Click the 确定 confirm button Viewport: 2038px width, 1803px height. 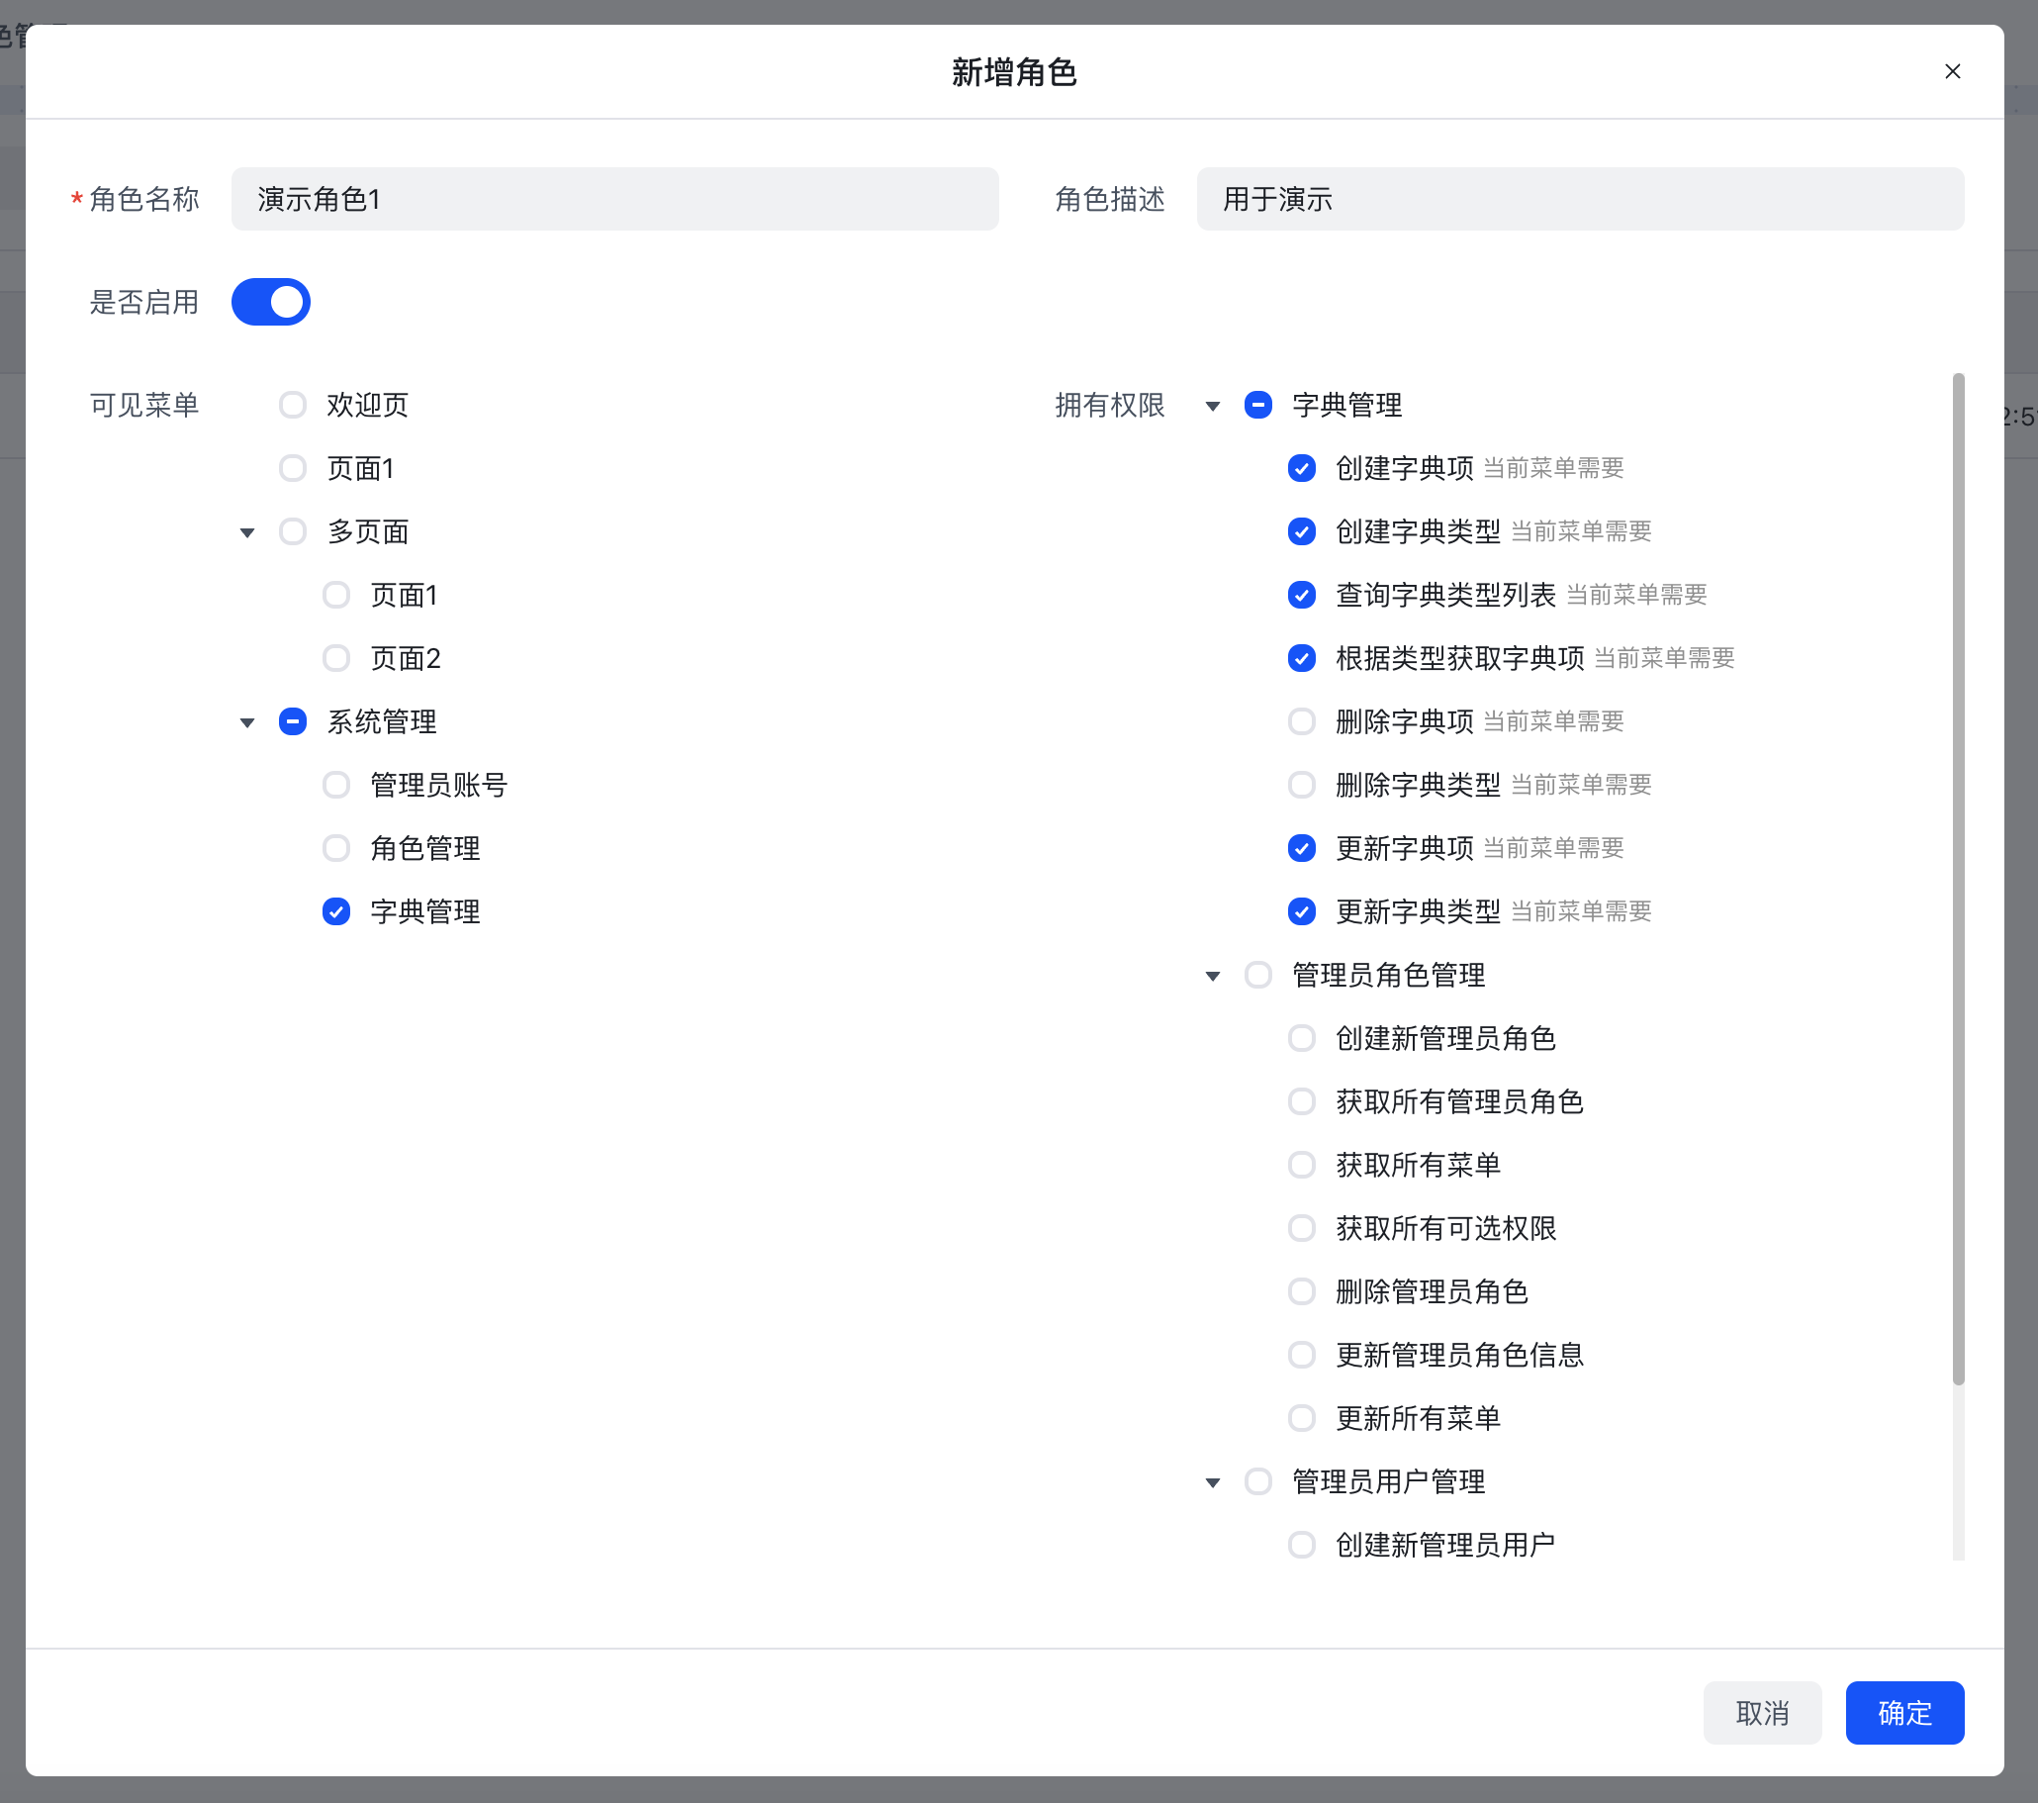coord(1903,1712)
